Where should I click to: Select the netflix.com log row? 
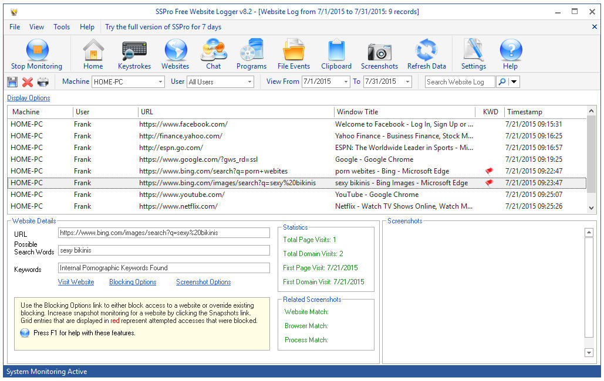tap(178, 206)
